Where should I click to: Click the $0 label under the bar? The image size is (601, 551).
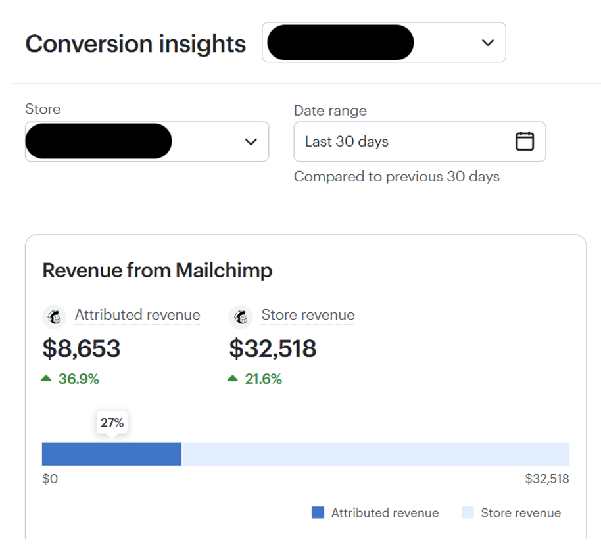coord(50,479)
